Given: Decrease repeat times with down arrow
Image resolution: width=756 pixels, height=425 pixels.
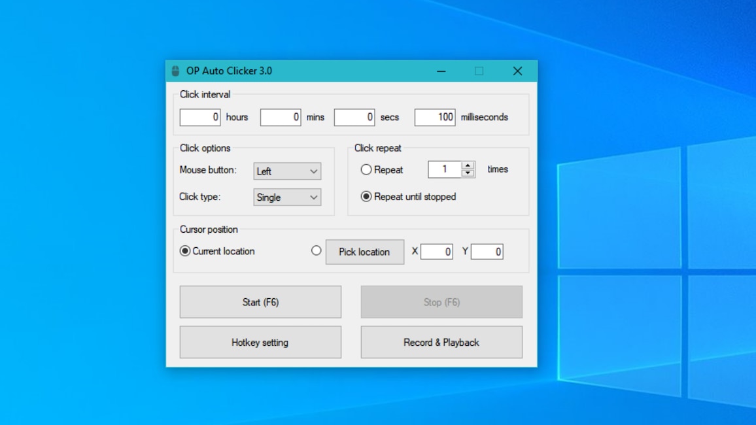Looking at the screenshot, I should [x=467, y=173].
